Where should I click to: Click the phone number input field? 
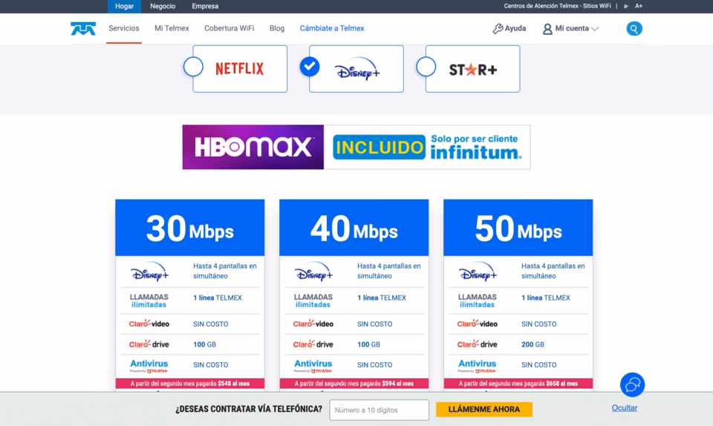point(380,410)
